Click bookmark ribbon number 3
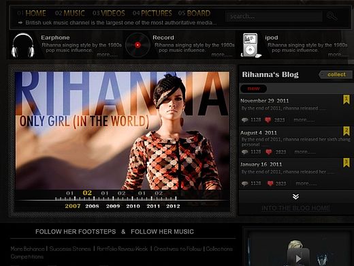This screenshot has height=266, width=354. click(346, 163)
